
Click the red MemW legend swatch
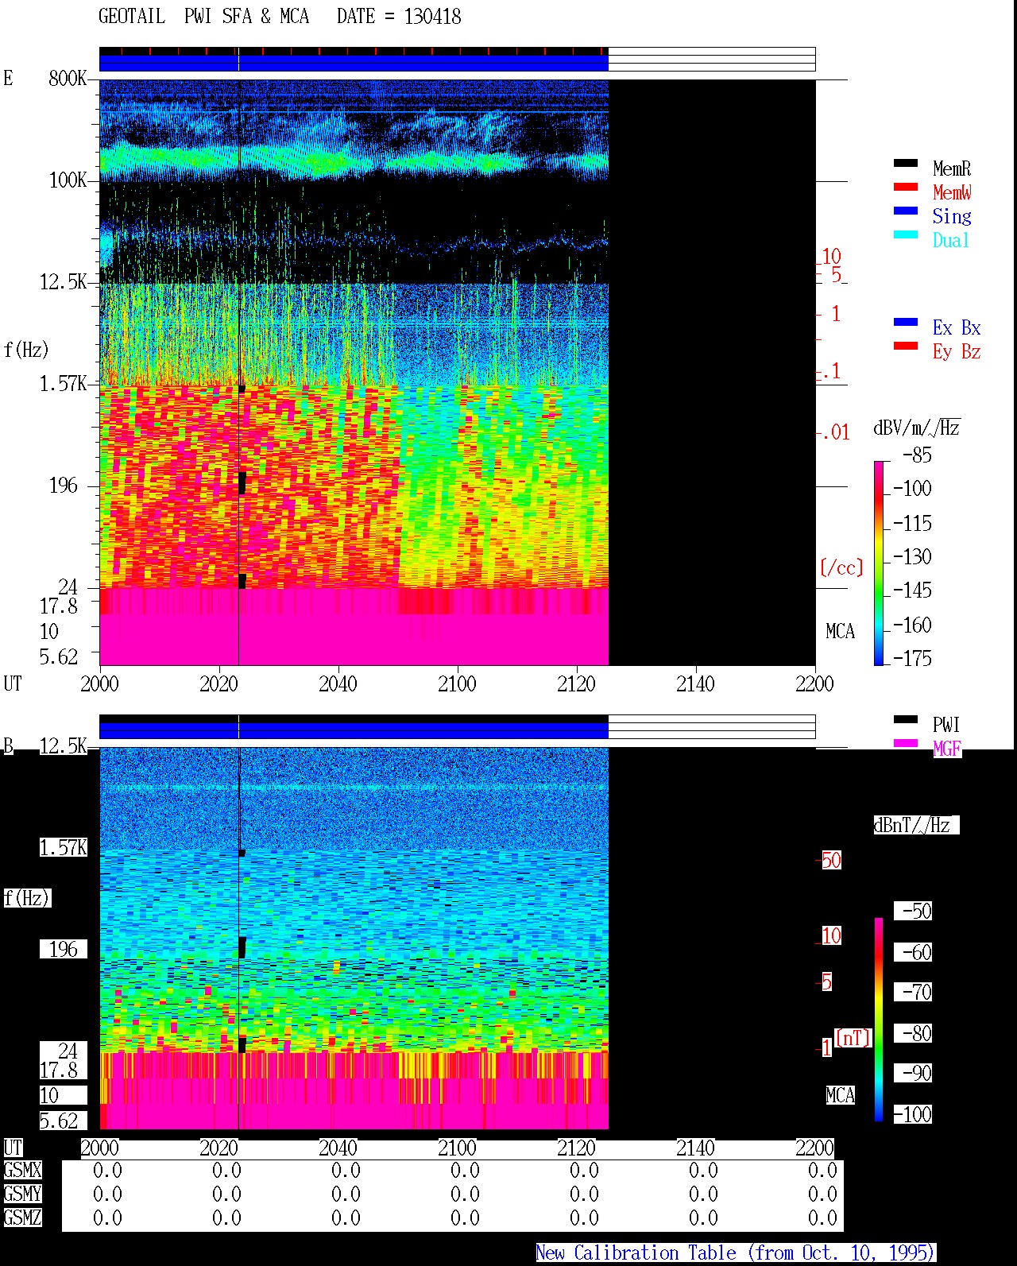coord(905,188)
